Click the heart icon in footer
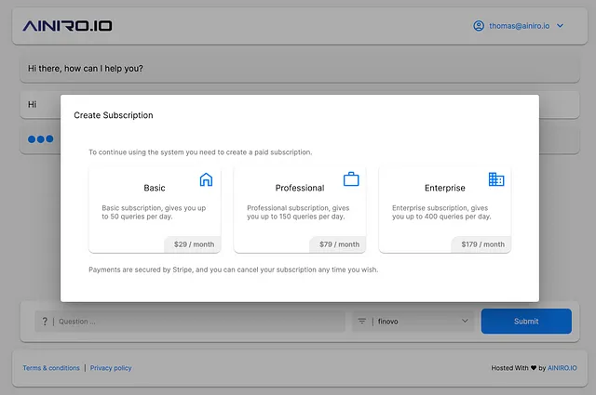The height and width of the screenshot is (395, 596). click(x=534, y=368)
